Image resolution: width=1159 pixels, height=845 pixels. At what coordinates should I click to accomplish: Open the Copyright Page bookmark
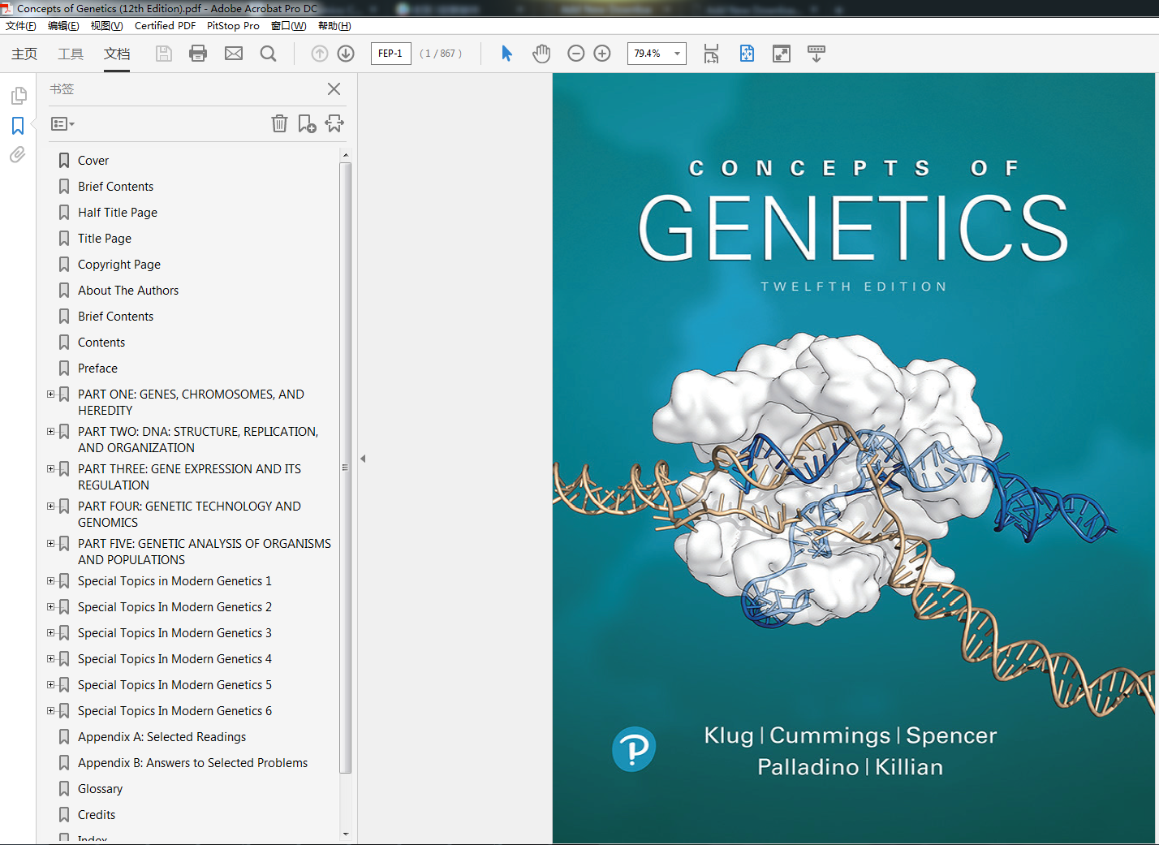coord(119,265)
